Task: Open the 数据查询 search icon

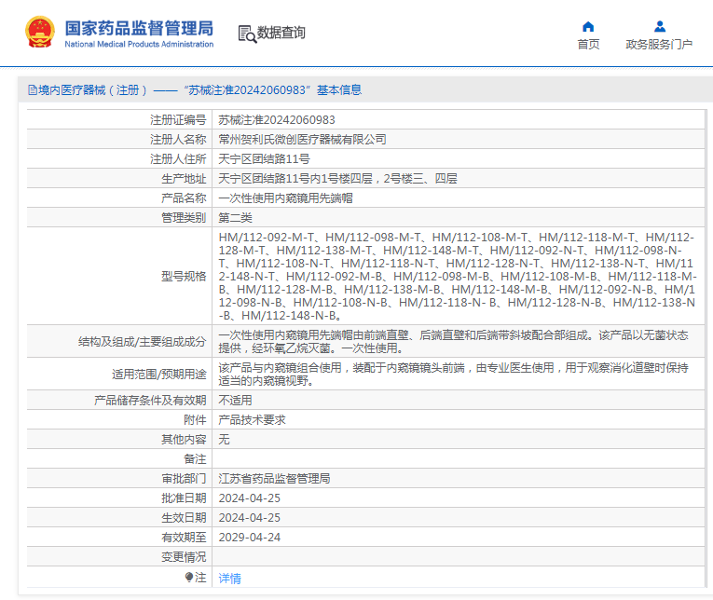Action: (247, 34)
